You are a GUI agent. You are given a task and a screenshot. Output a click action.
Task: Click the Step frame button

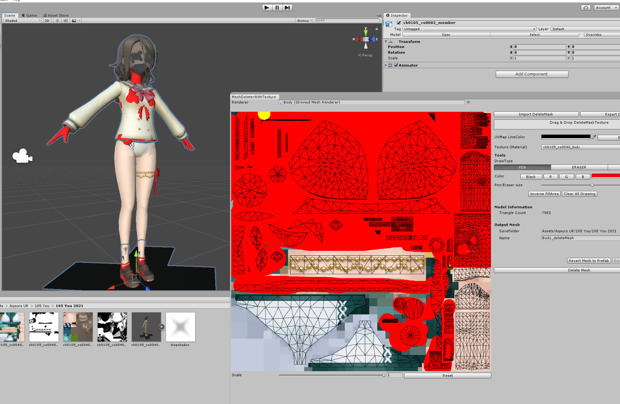pyautogui.click(x=287, y=8)
